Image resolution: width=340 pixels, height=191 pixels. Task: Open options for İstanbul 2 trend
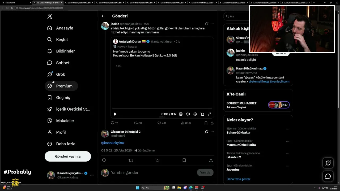[288, 154]
